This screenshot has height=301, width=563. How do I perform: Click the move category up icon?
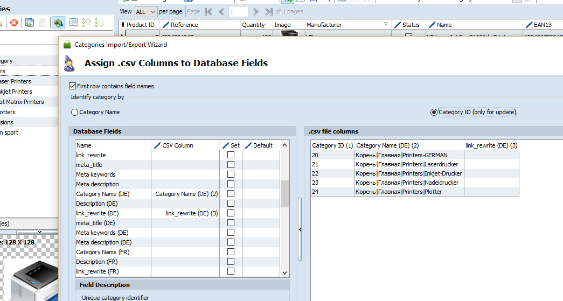[x=87, y=23]
